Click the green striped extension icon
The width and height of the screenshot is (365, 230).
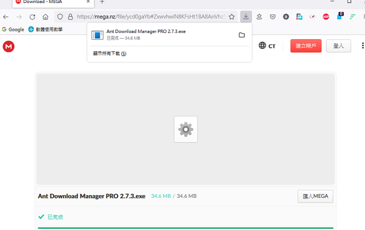tap(353, 17)
